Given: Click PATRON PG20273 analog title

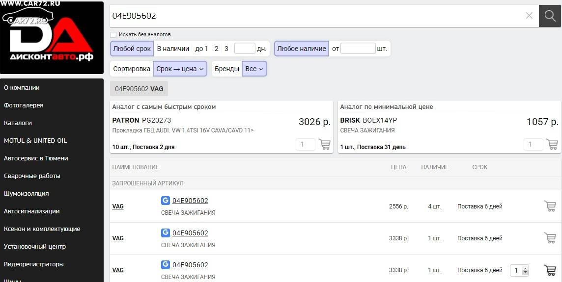Looking at the screenshot, I should pyautogui.click(x=141, y=120).
